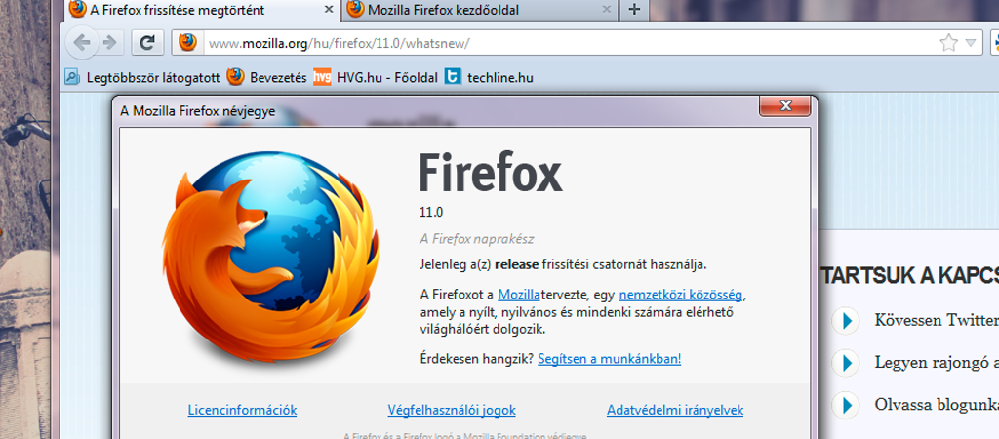Click the first tab's Firefox favicon
This screenshot has height=439, width=999.
78,8
